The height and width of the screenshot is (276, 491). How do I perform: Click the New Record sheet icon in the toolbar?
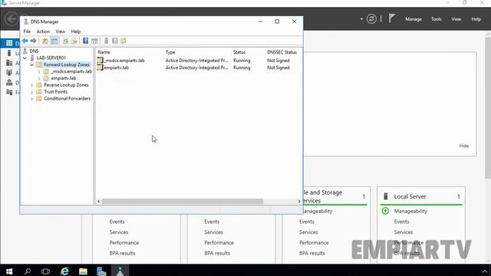115,41
